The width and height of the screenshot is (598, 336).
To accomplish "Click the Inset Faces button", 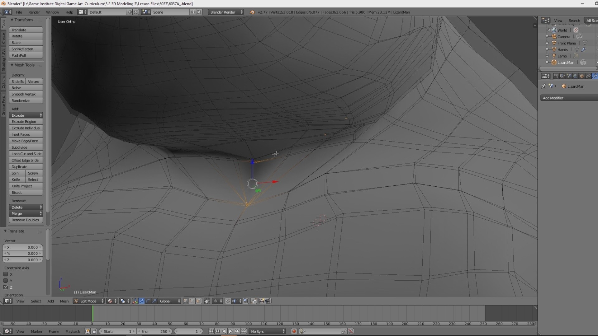I will 26,134.
